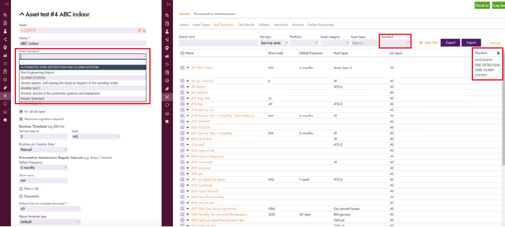Open the person icon in the Test Templates sidebar
Screen dimensions: 505x227
point(168,31)
